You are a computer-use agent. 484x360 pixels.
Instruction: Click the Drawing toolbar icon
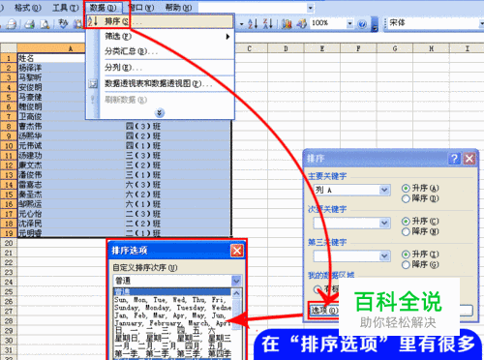tap(302, 23)
